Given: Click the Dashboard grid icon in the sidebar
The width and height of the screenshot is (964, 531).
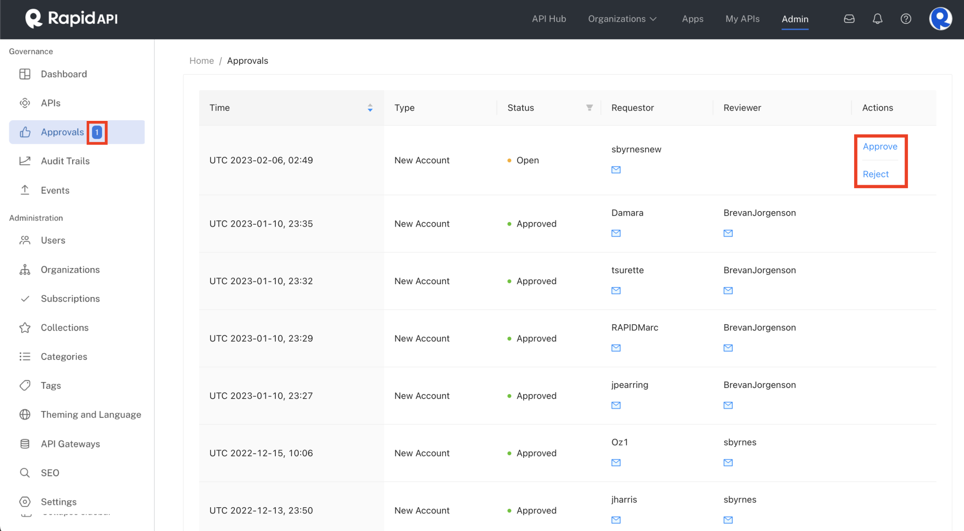Looking at the screenshot, I should pyautogui.click(x=25, y=74).
